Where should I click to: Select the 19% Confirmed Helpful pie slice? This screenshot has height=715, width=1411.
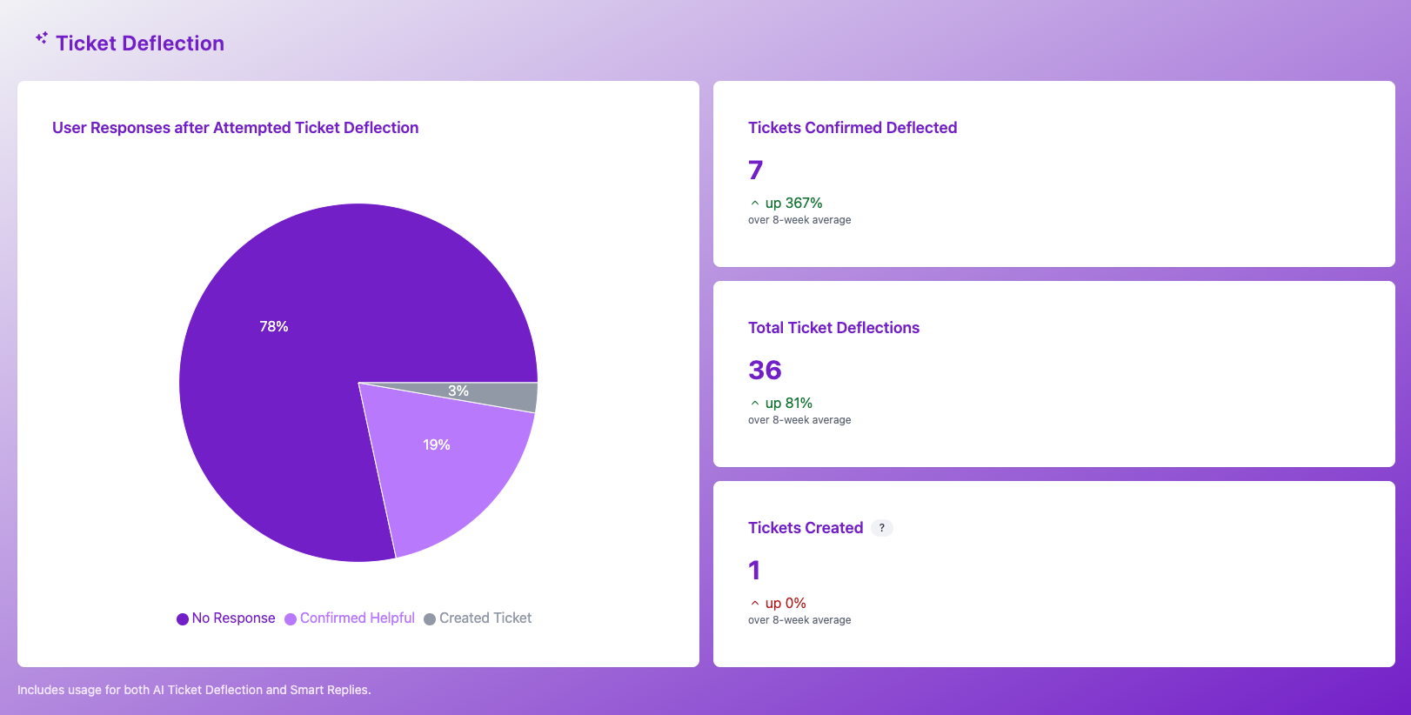(444, 470)
